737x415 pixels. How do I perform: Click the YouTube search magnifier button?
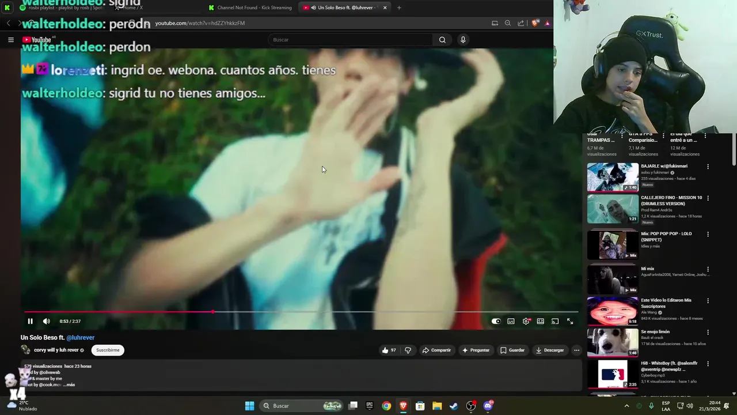click(x=442, y=40)
